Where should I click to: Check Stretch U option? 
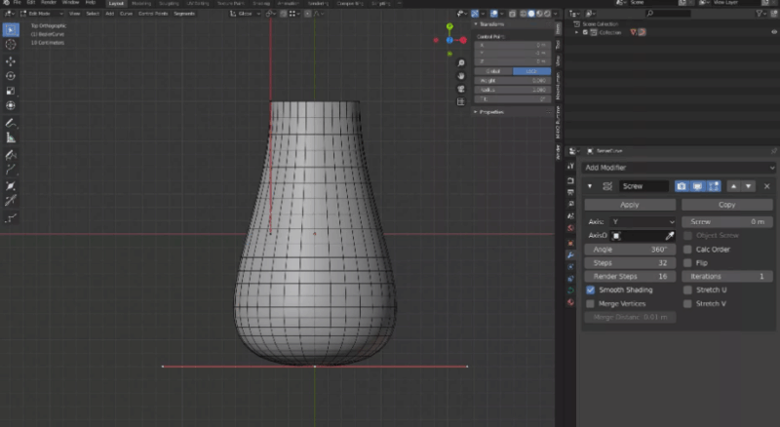coord(688,290)
